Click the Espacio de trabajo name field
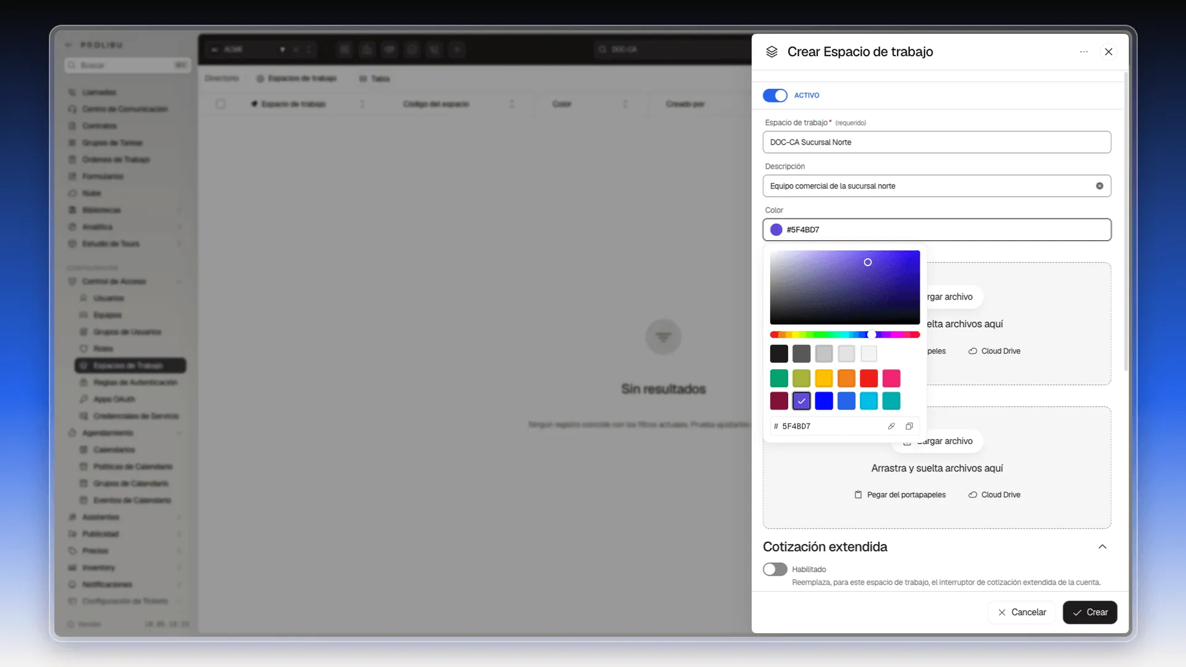 click(x=936, y=142)
